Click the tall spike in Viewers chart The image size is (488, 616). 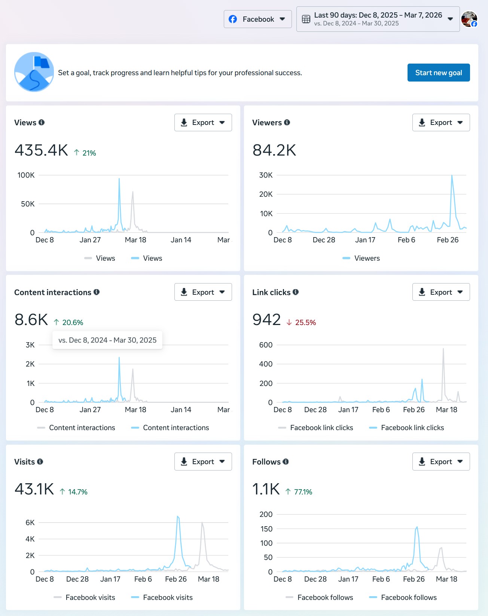(x=452, y=177)
